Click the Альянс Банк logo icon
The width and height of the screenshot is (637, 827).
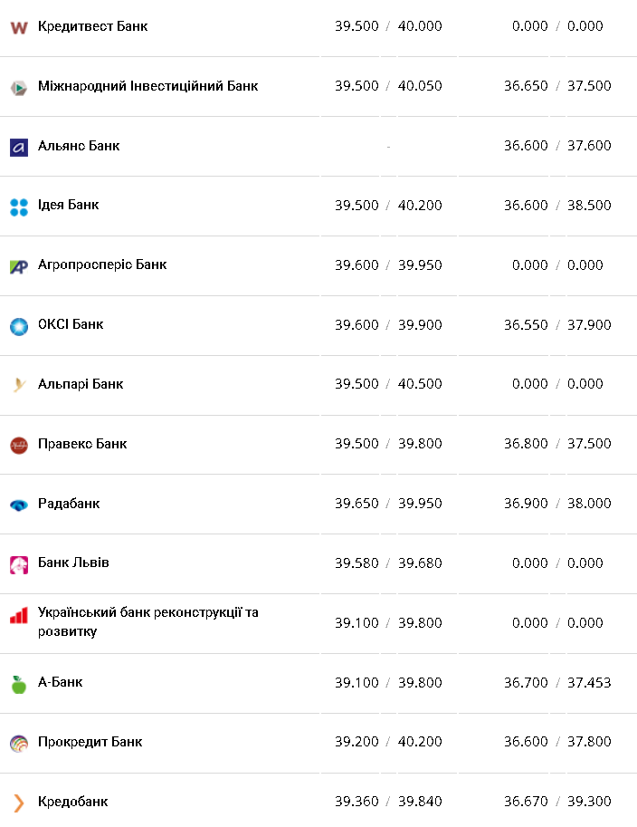coord(19,147)
